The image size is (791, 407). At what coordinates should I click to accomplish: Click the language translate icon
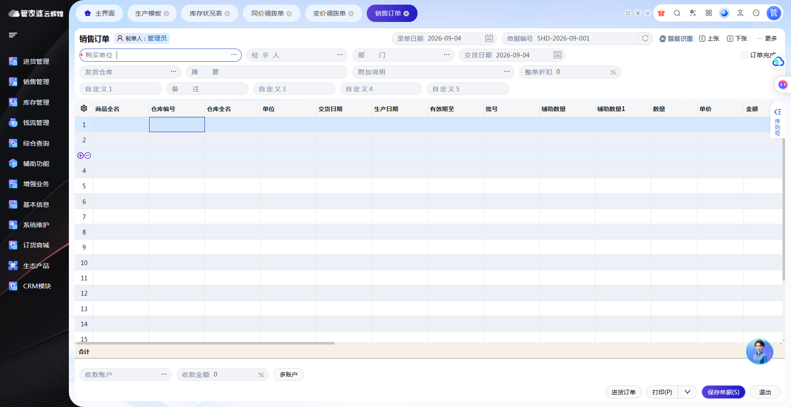[693, 13]
